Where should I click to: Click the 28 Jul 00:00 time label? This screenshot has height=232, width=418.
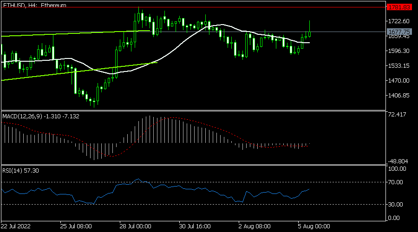pyautogui.click(x=136, y=226)
